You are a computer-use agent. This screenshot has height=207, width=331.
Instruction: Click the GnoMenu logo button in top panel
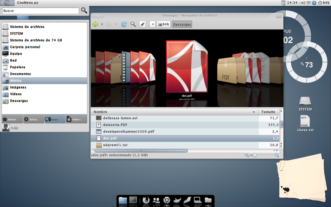7,3
